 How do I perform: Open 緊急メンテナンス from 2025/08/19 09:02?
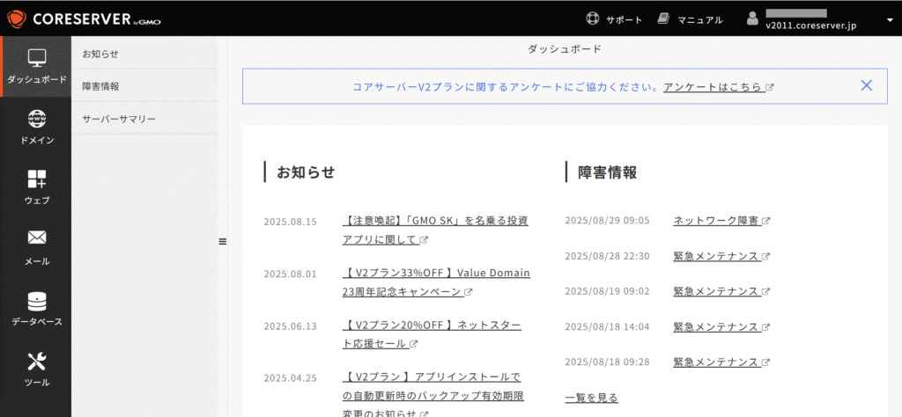(717, 292)
